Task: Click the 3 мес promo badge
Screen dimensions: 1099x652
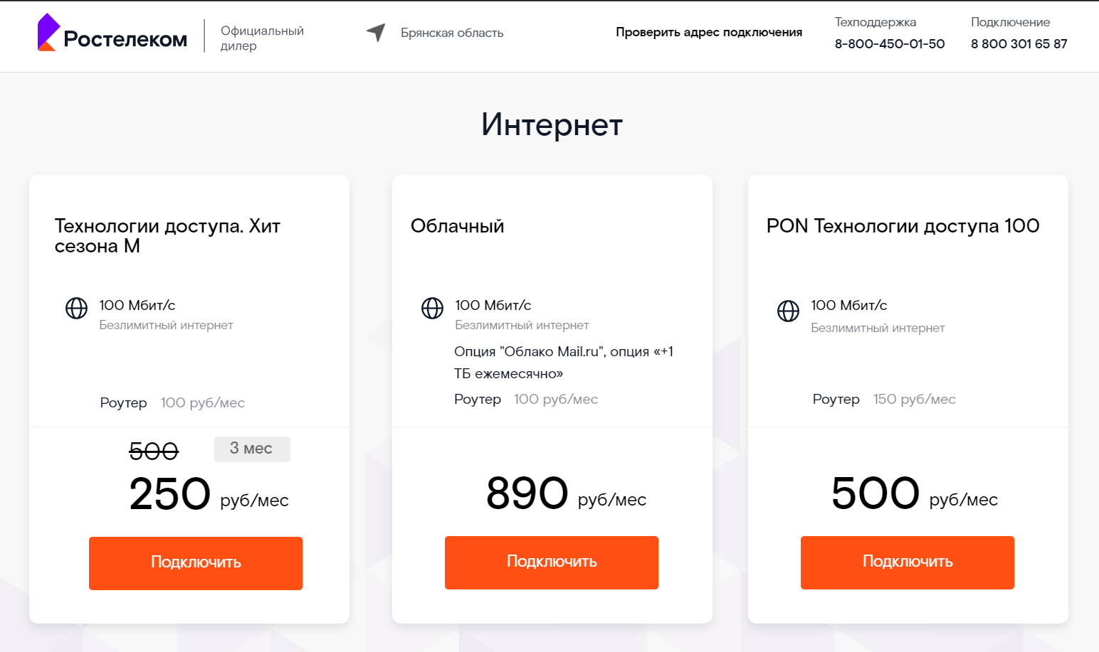Action: 252,449
